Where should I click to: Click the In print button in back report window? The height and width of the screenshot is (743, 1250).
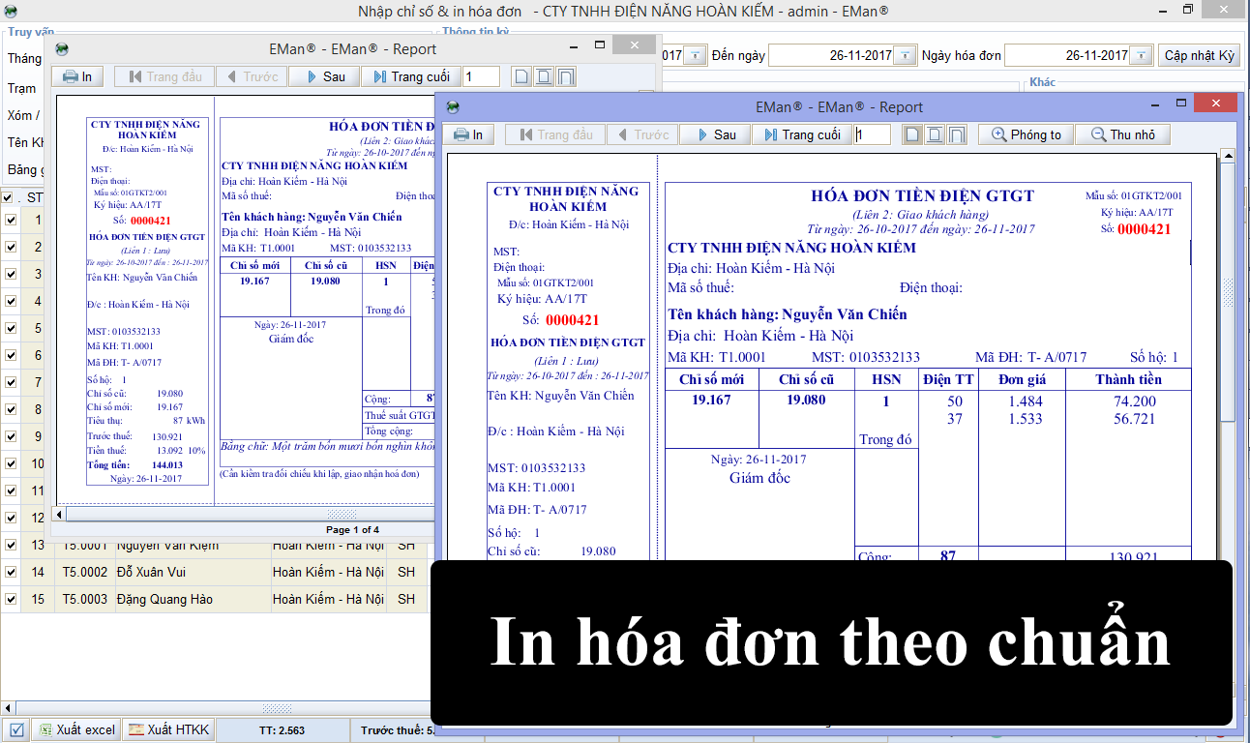tap(78, 76)
